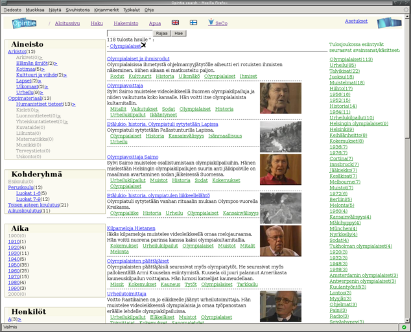Click the film strip graphic beside Asetukset
Image resolution: width=411 pixels, height=332 pixels.
pyautogui.click(x=389, y=23)
